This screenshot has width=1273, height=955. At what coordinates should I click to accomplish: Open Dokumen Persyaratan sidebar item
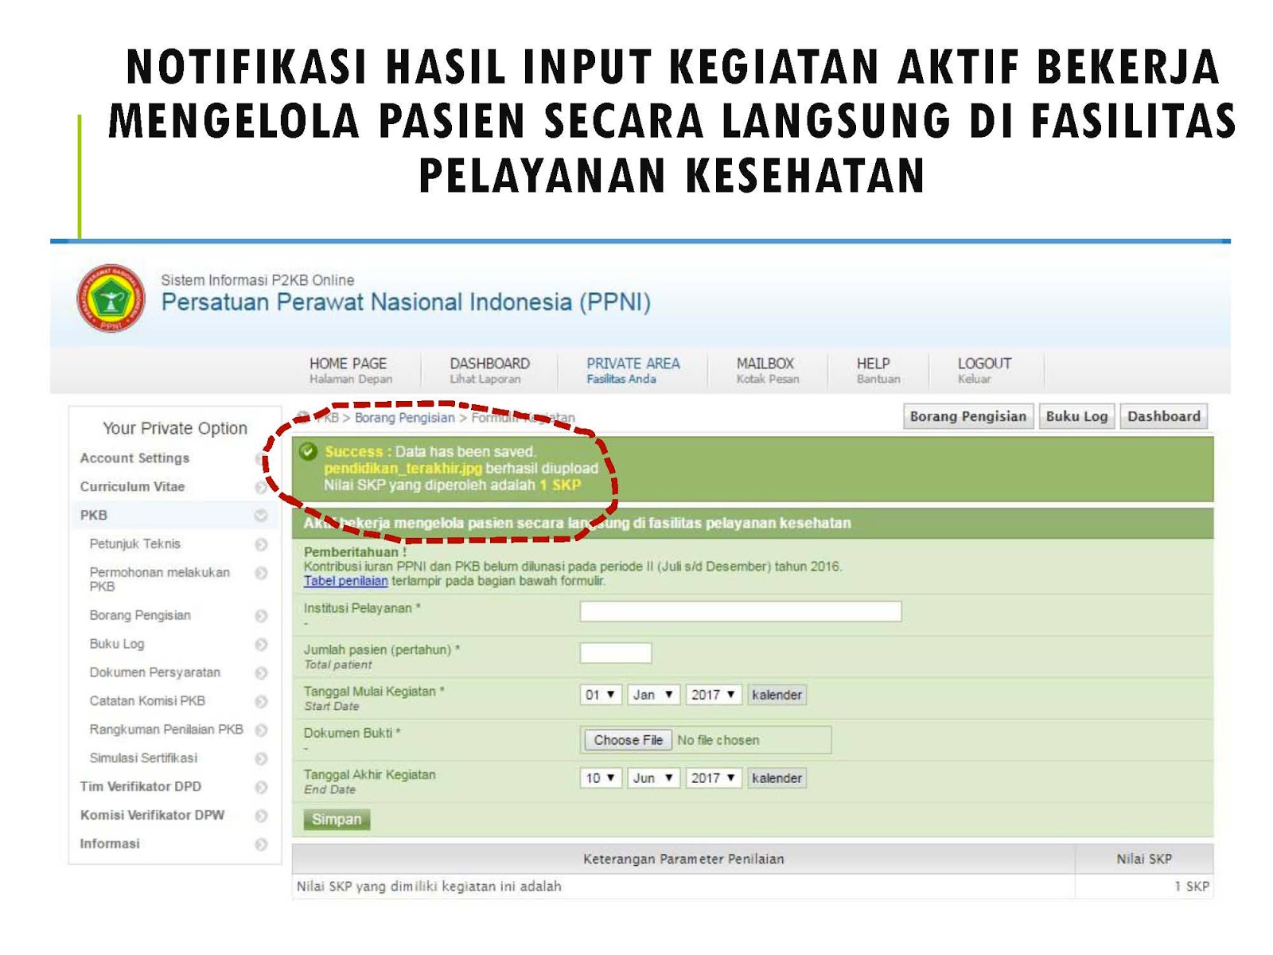[x=154, y=673]
